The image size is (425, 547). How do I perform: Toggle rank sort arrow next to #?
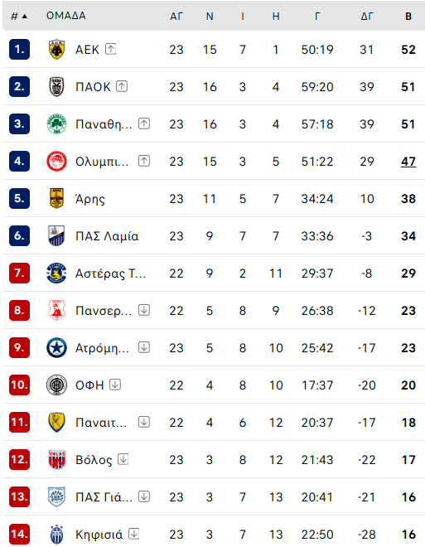pos(24,17)
